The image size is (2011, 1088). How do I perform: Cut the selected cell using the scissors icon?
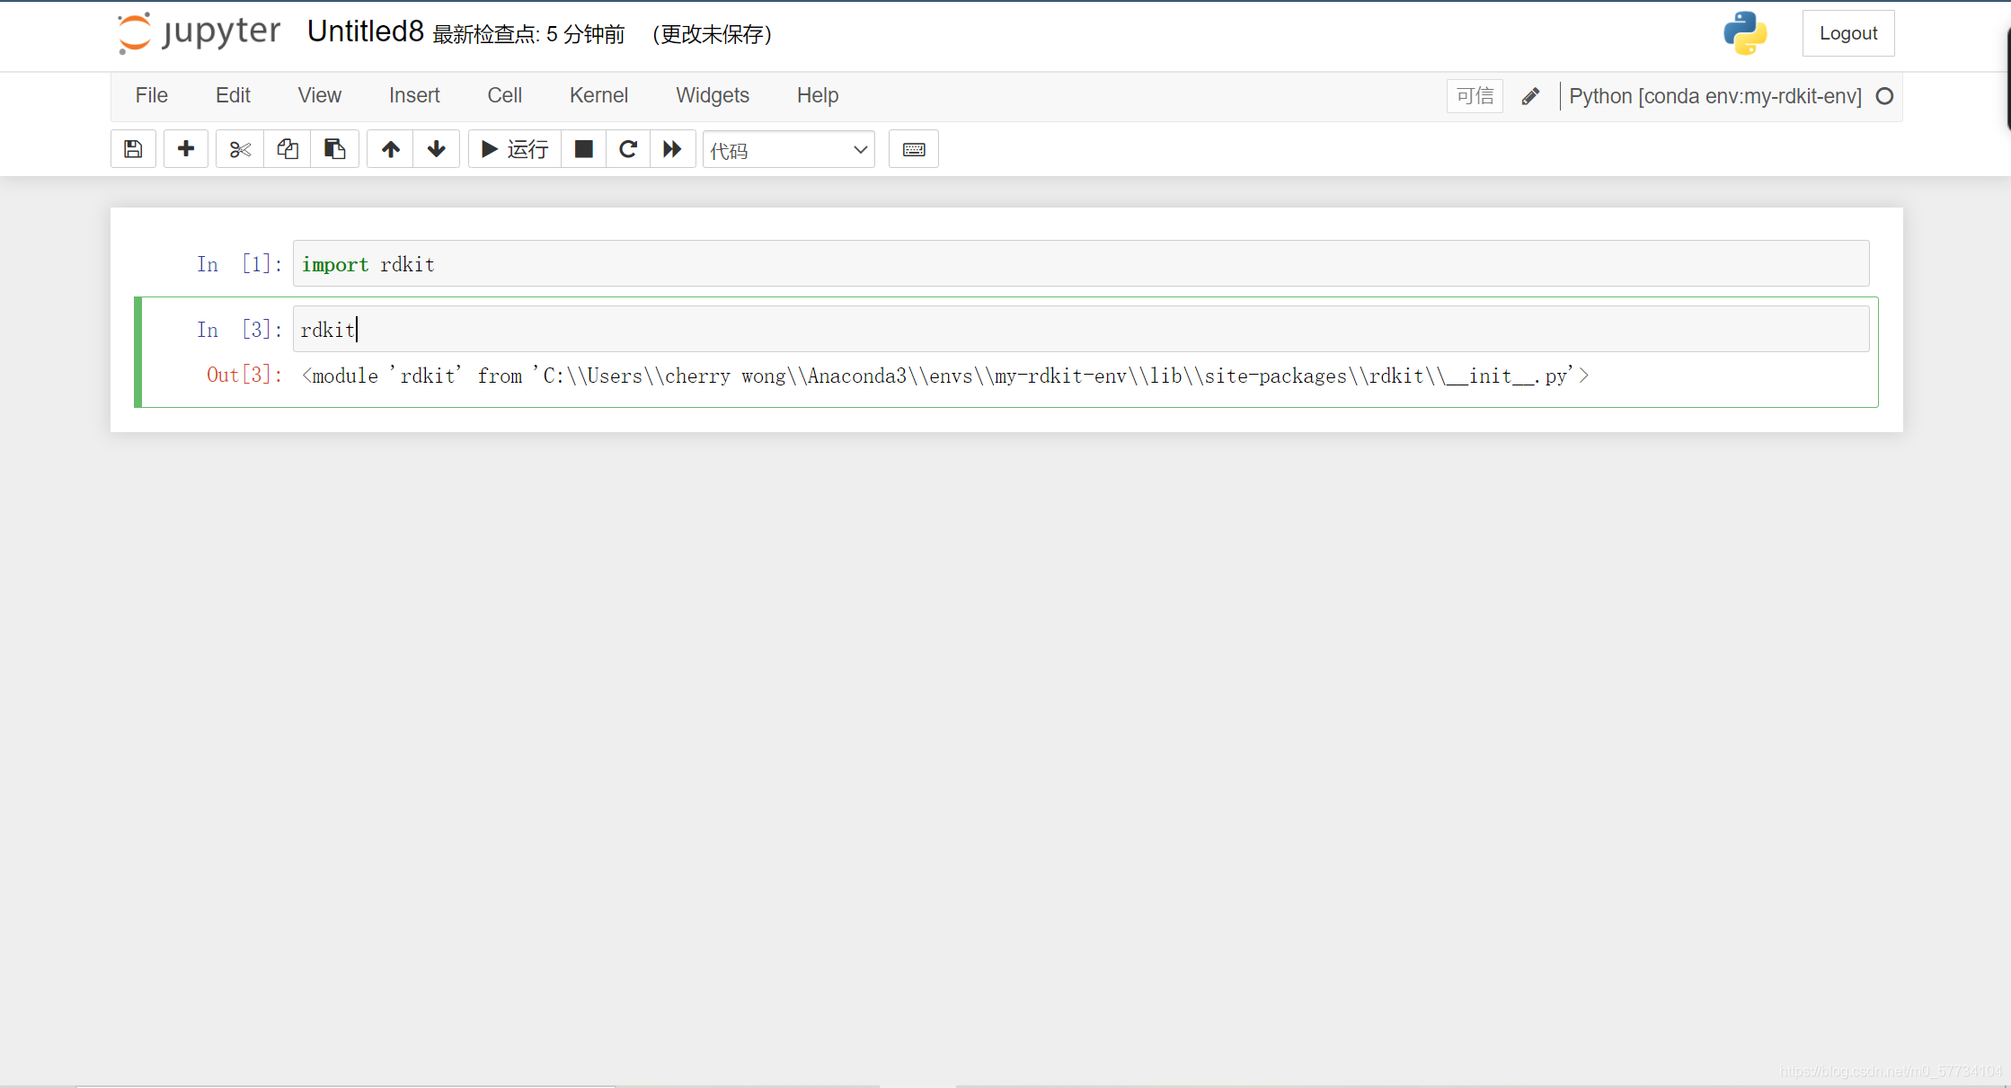[239, 149]
